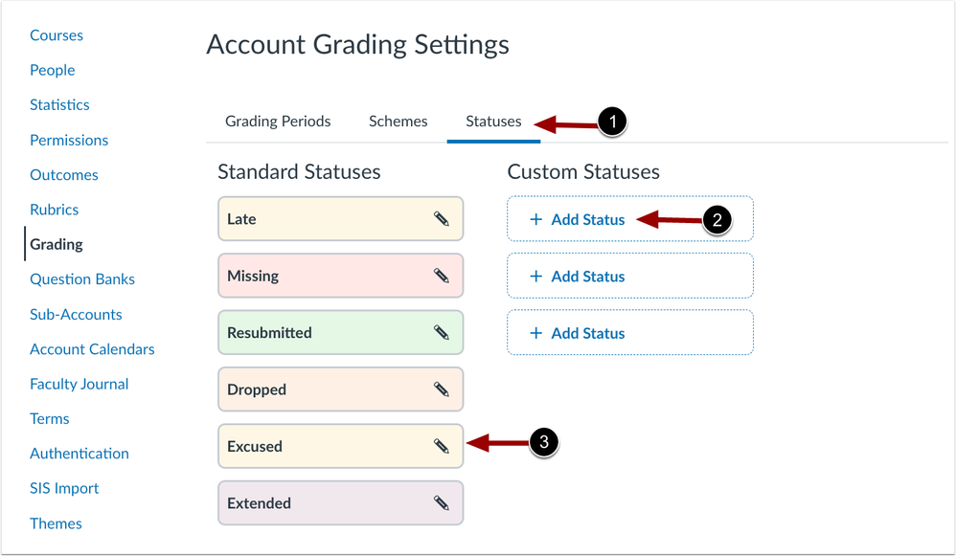
Task: Click plus icon in second Add Status box
Action: pyautogui.click(x=535, y=277)
